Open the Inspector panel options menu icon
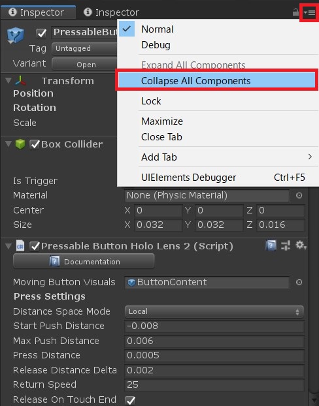This screenshot has height=406, width=319. click(309, 12)
